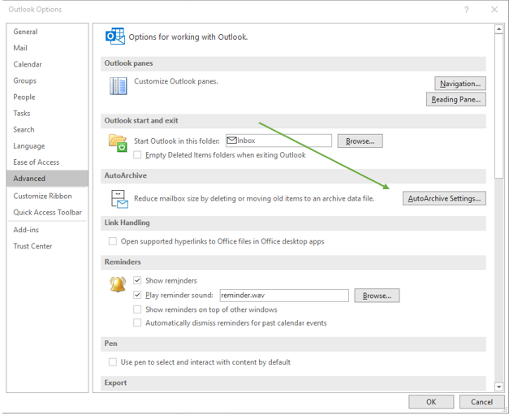Open the Mail options category

47,48
